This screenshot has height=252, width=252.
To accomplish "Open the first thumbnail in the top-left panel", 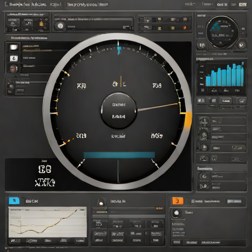I will coord(13,25).
